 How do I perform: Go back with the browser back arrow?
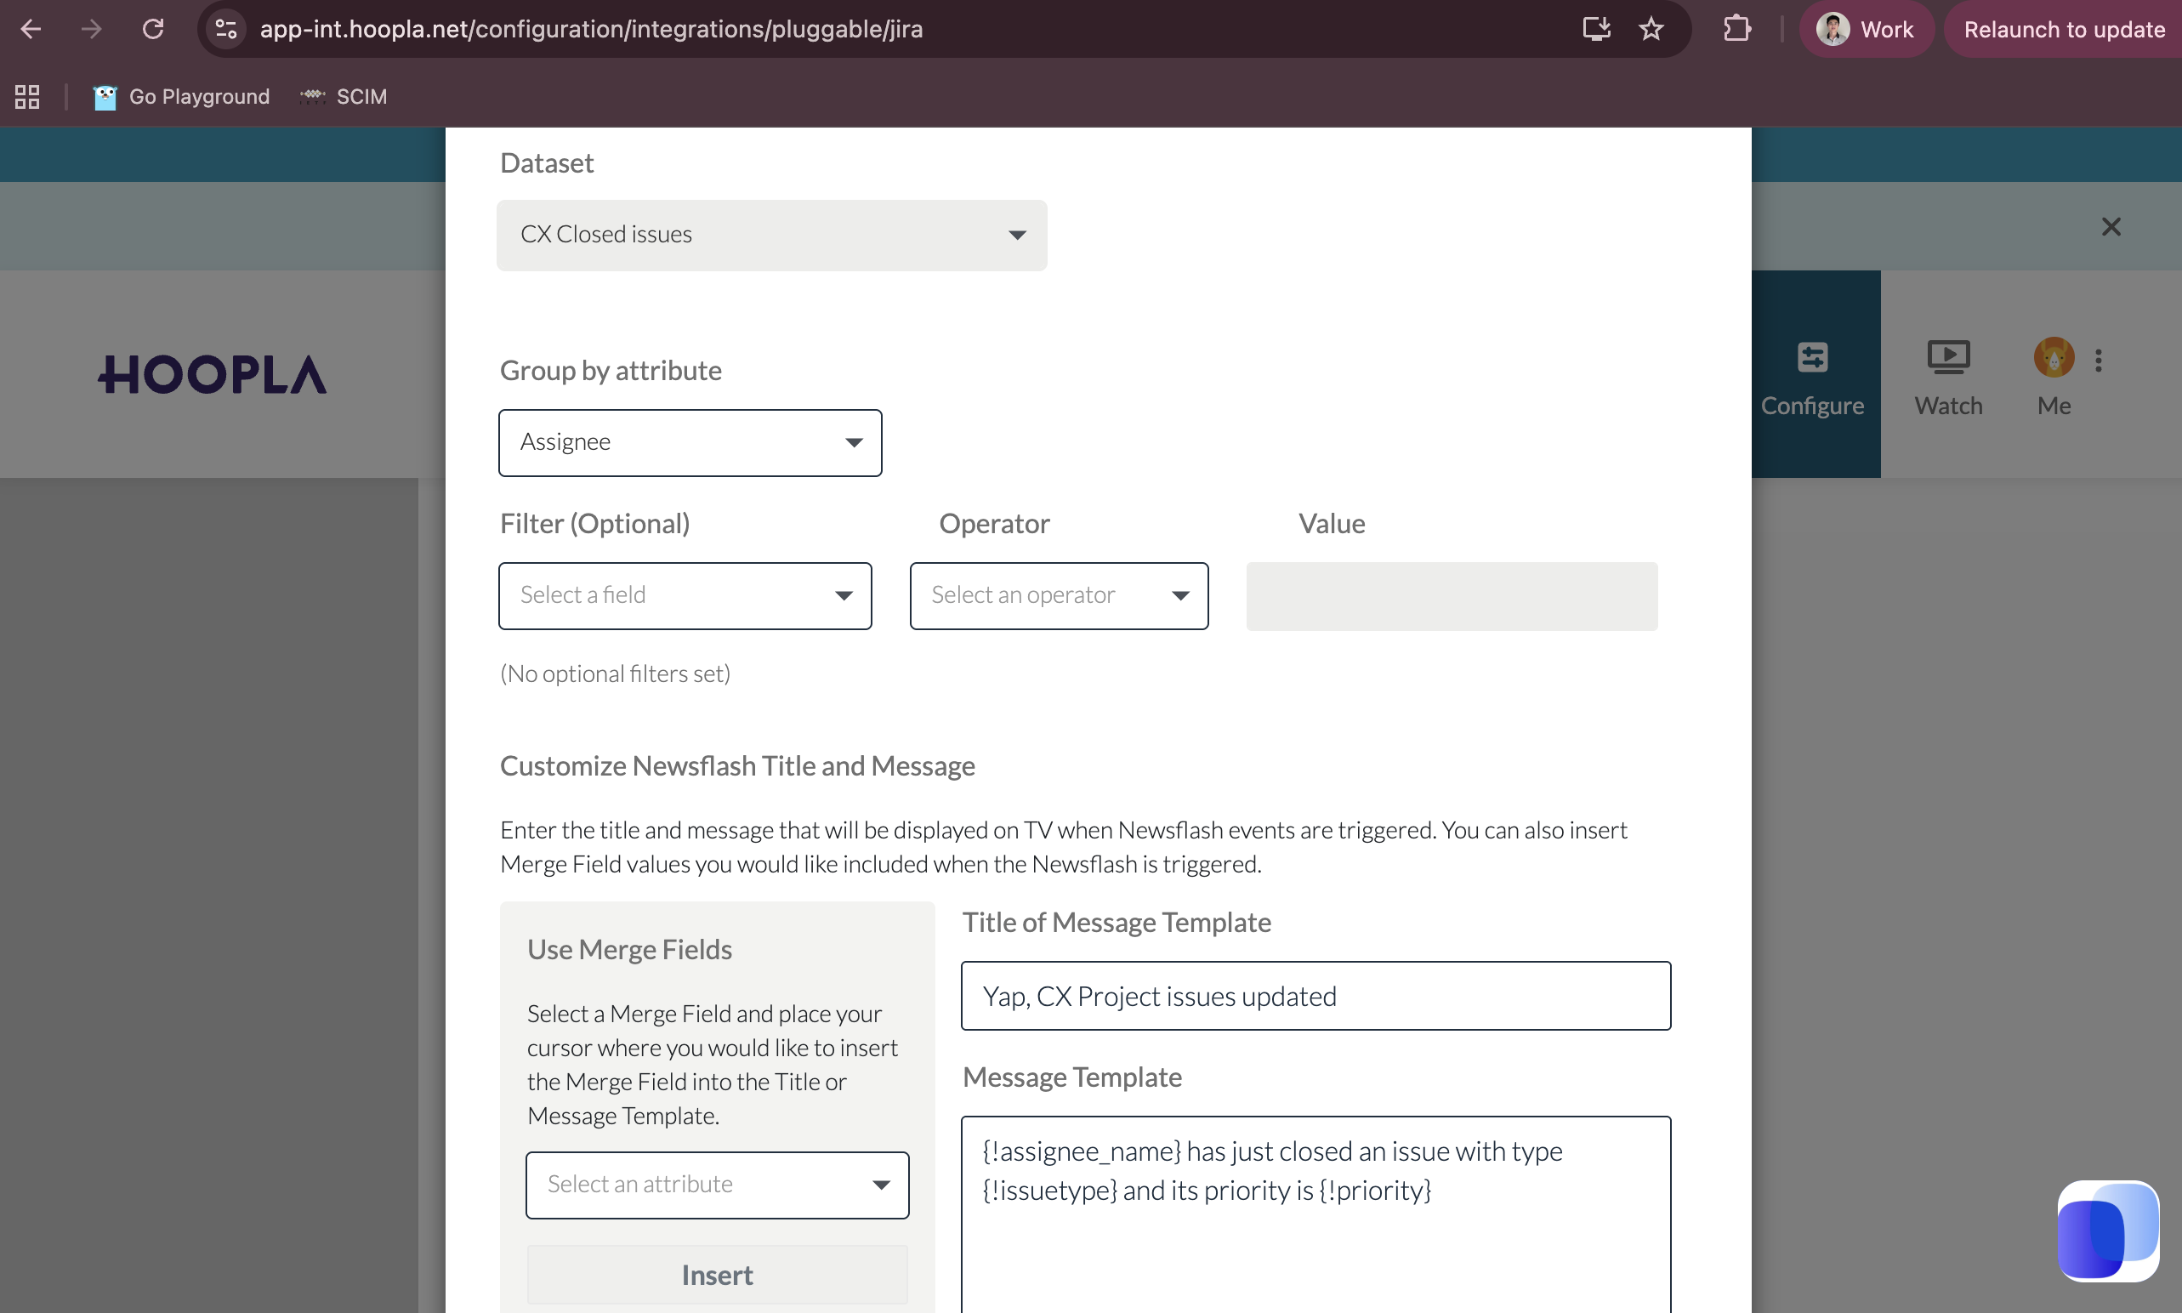coord(31,29)
